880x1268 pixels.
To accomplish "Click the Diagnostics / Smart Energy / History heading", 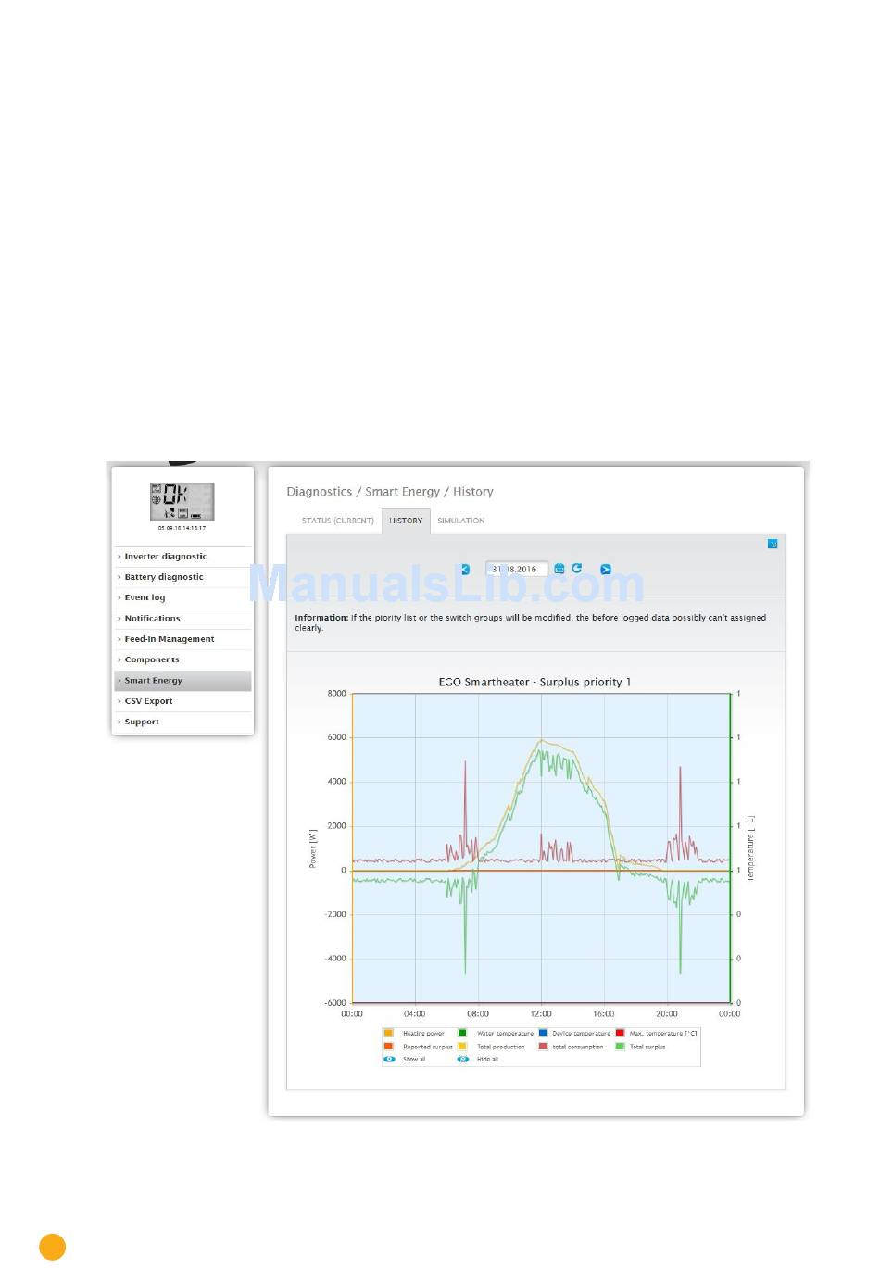I will (390, 492).
